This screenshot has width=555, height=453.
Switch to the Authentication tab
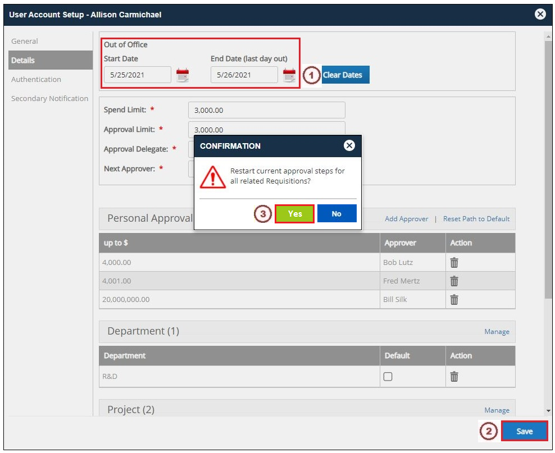(36, 79)
